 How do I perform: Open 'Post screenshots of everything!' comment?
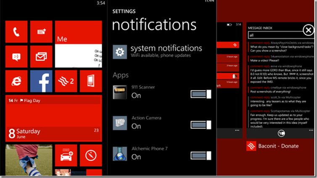(281, 90)
